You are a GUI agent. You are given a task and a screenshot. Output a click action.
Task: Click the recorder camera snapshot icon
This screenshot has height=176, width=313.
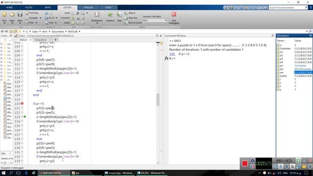click(x=252, y=161)
